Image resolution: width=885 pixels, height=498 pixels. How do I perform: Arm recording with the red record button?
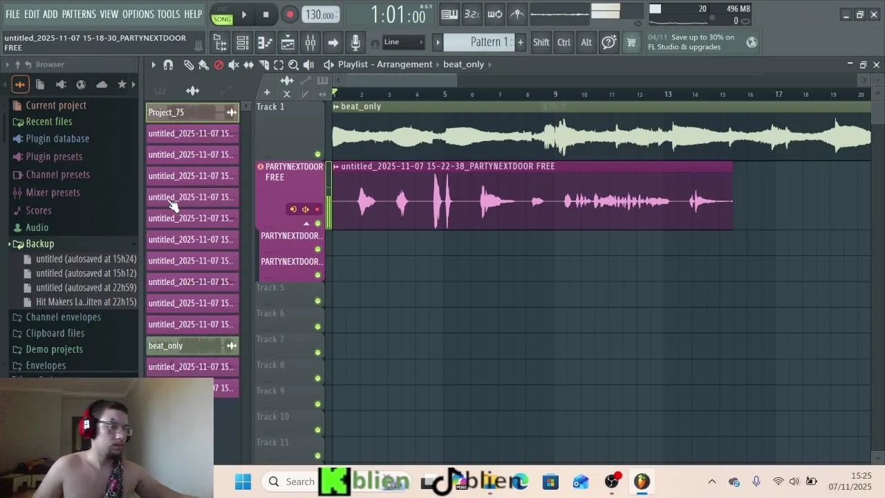click(x=290, y=15)
